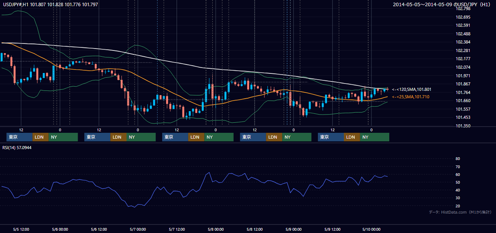
Task: Click the 120 SMA label reading 101.801
Action: pyautogui.click(x=411, y=89)
